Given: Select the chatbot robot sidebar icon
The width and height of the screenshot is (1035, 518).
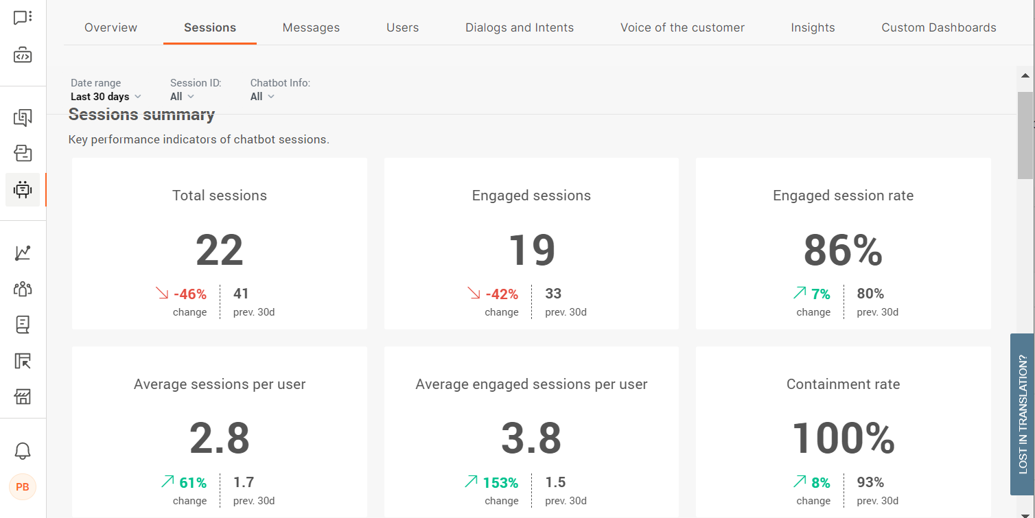Looking at the screenshot, I should (23, 189).
